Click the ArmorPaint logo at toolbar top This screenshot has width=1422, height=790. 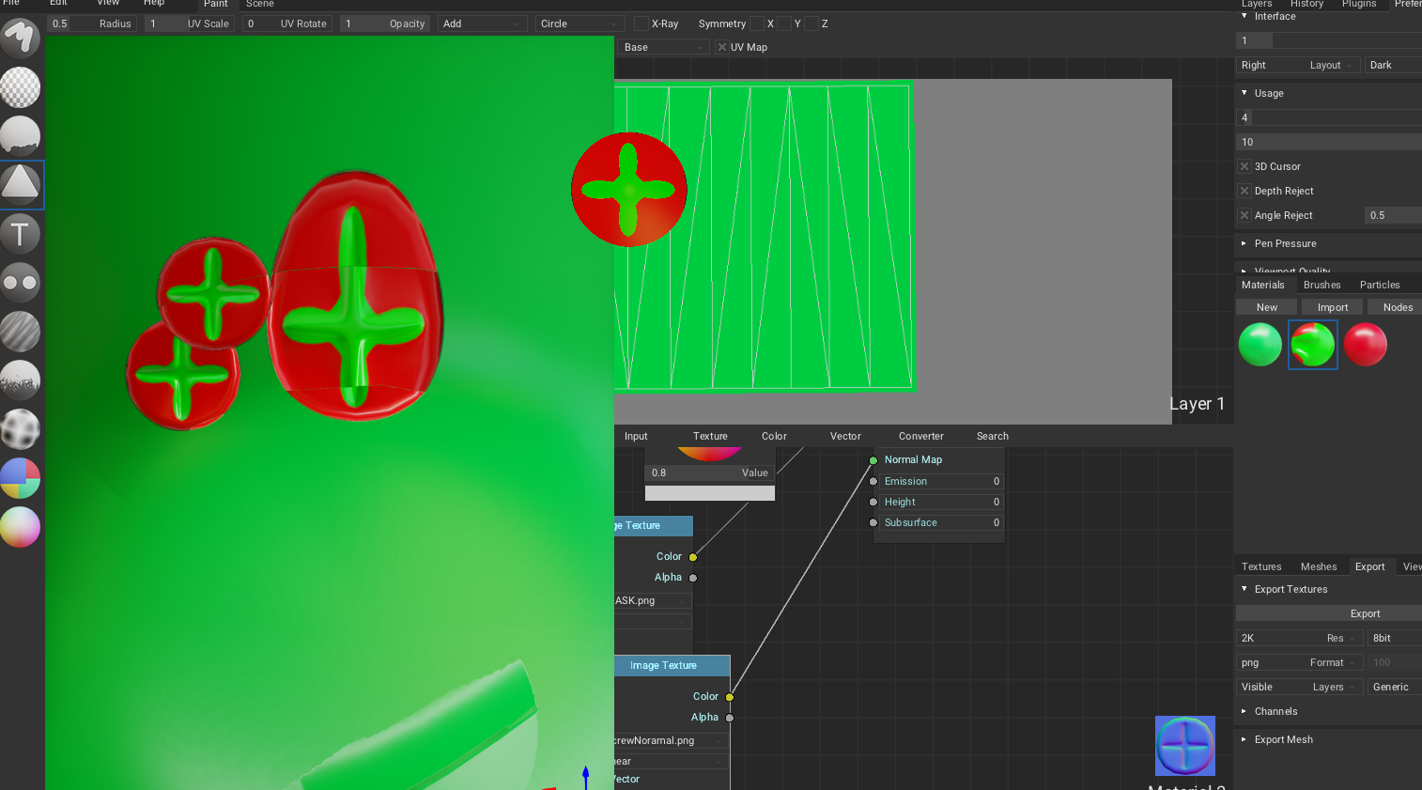[21, 38]
